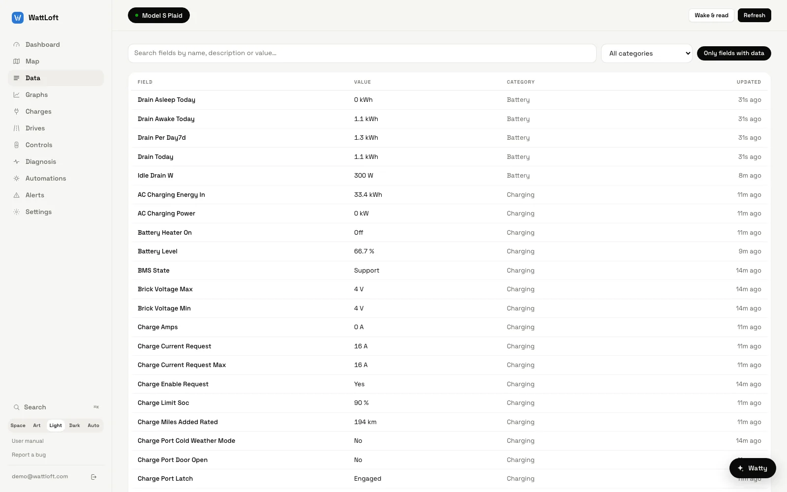Click the sparkle icon on Watty button
Image resolution: width=787 pixels, height=492 pixels.
coord(740,468)
